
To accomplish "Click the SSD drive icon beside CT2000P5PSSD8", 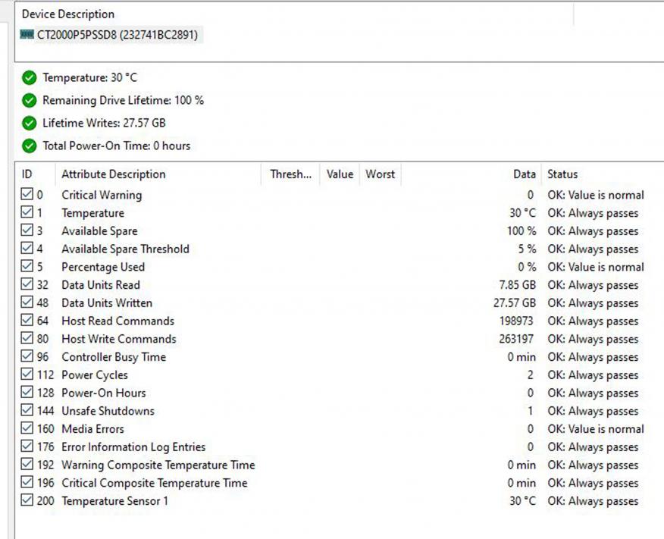I will tap(27, 35).
